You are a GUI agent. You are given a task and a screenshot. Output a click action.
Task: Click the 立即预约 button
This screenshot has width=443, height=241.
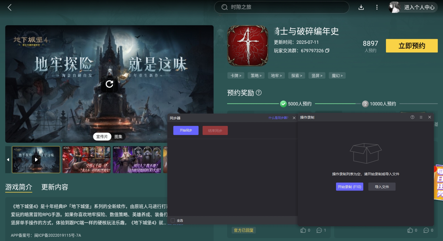point(412,46)
